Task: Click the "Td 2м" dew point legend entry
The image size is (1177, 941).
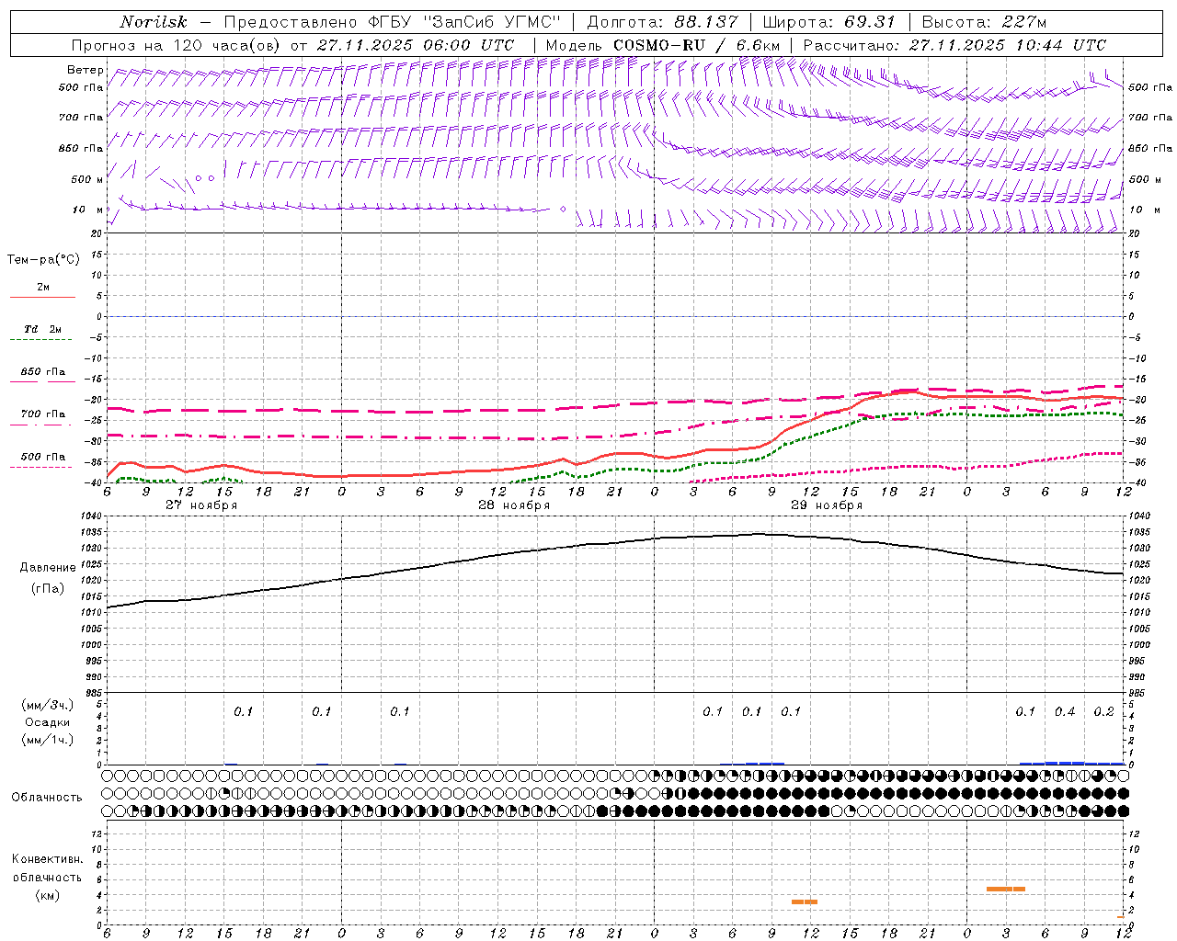Action: (x=42, y=332)
